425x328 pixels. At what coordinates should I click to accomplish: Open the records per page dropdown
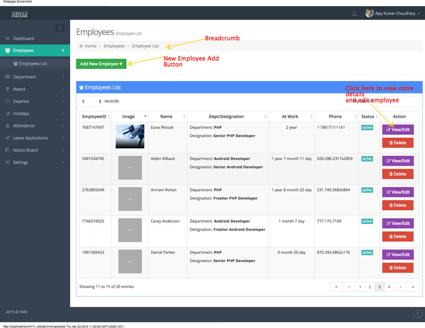91,101
